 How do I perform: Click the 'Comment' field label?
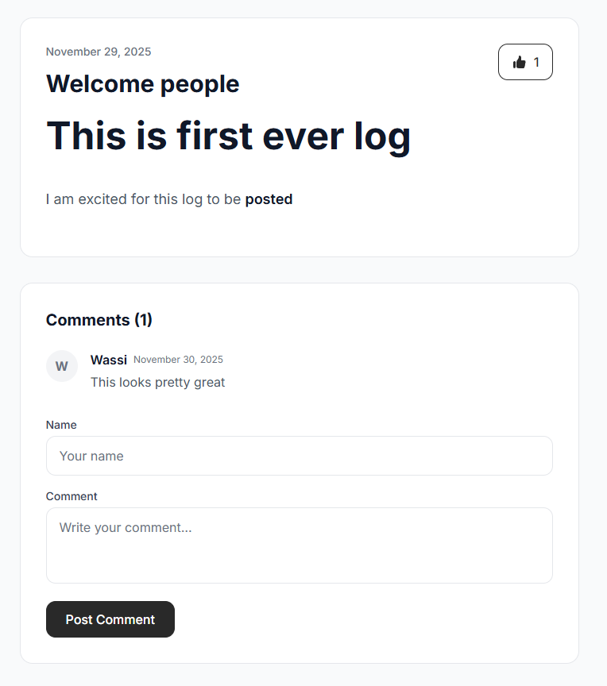click(72, 496)
